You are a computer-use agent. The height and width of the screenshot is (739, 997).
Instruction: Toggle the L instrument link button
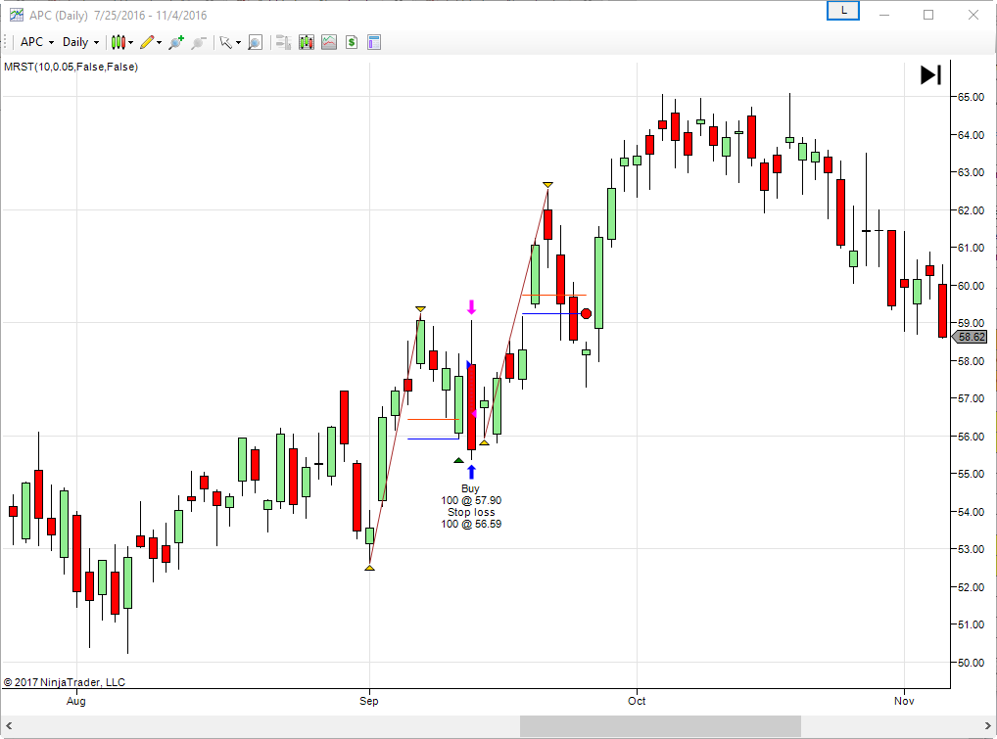(x=842, y=10)
